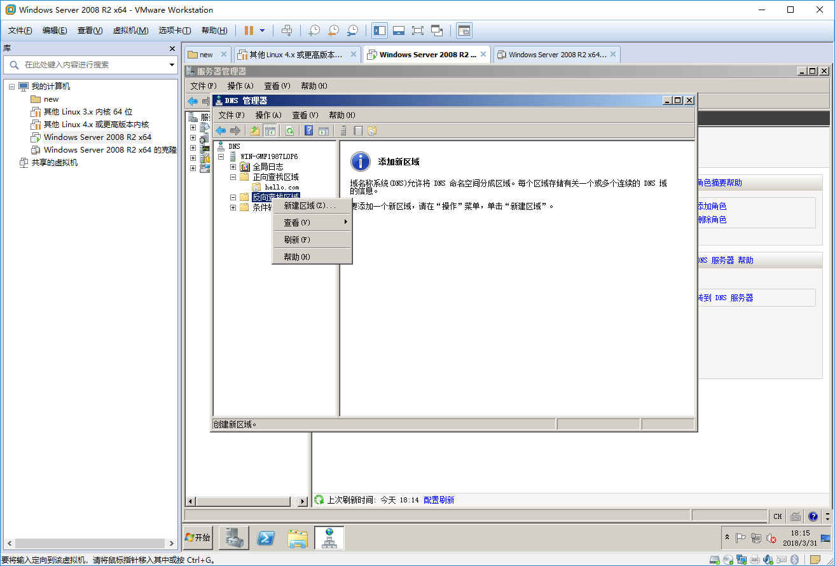Screen dimensions: 835x566
Task: Open Snapshot Manager via clock-wrench icon
Action: [354, 30]
